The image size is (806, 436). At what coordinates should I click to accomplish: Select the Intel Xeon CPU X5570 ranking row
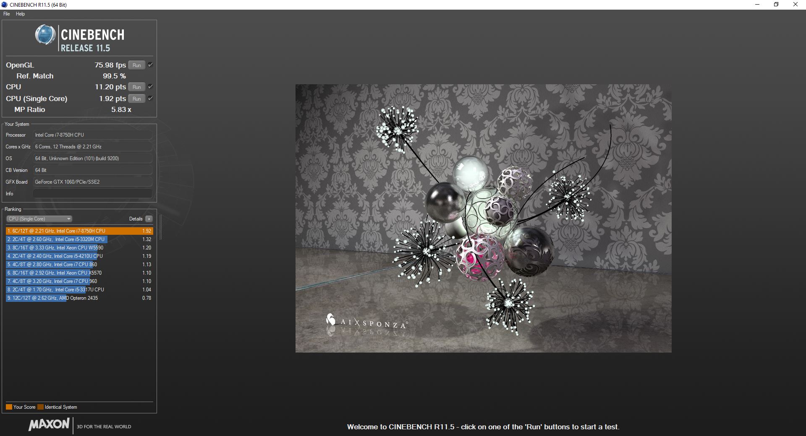[x=79, y=273]
